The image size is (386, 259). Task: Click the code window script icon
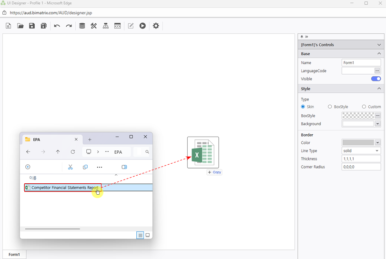tap(118, 26)
